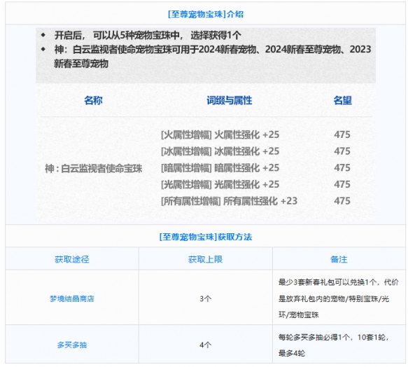The image size is (408, 367).
Task: Click the [火属性增幅] 火属性强化 +25 row
Action: point(220,134)
